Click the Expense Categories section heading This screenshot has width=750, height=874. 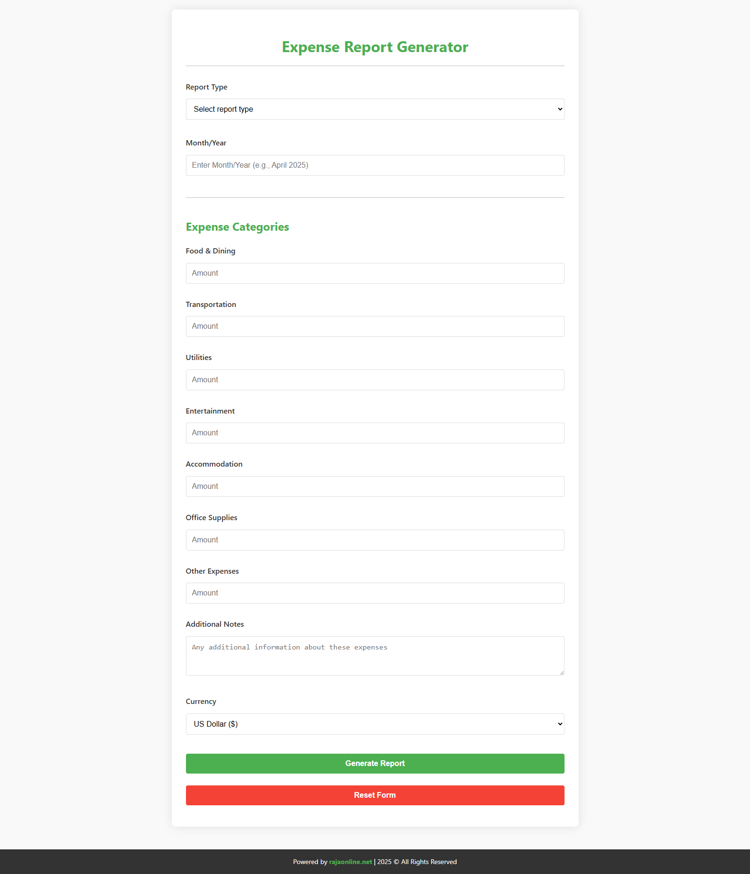pos(237,227)
